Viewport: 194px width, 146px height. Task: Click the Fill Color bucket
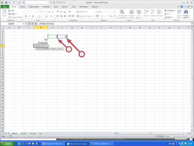[x=46, y=16]
